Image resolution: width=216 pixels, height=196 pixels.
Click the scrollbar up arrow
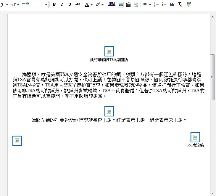pos(212,17)
